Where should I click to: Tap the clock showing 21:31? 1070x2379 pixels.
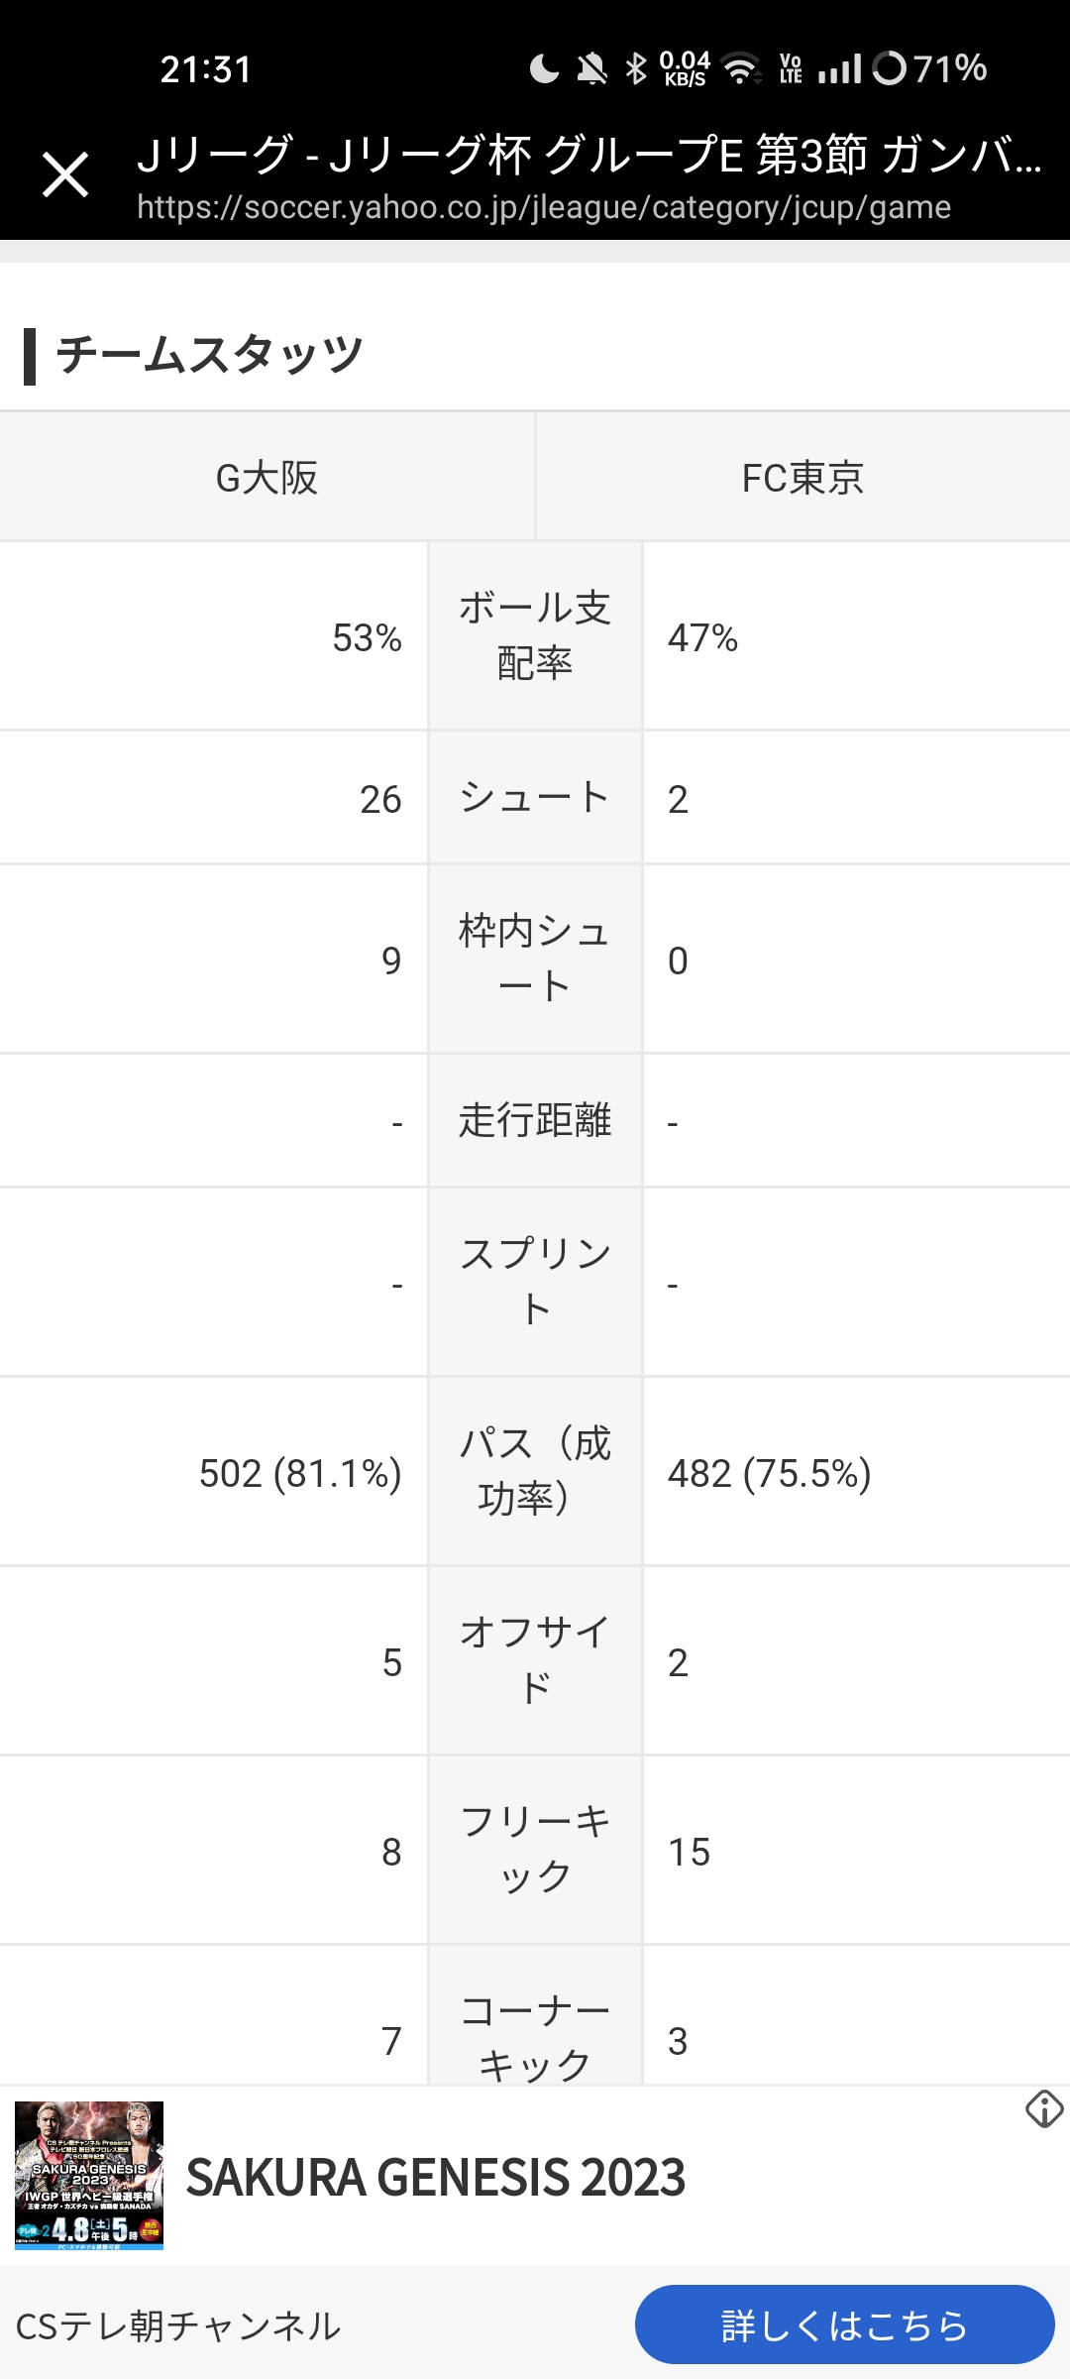pos(206,69)
